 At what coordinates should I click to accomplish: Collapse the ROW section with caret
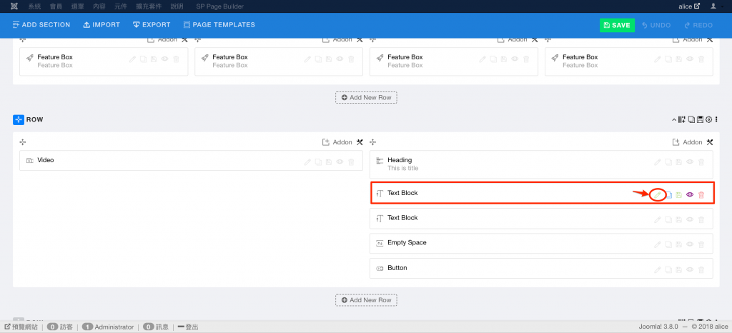(x=673, y=119)
